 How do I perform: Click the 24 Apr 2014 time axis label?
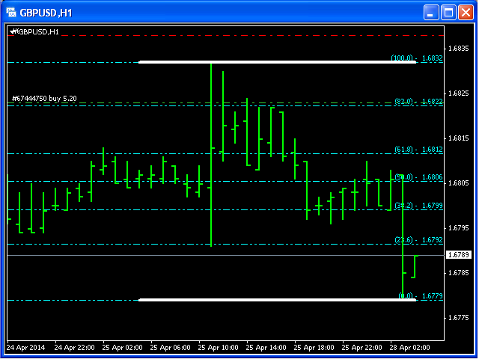click(x=25, y=347)
